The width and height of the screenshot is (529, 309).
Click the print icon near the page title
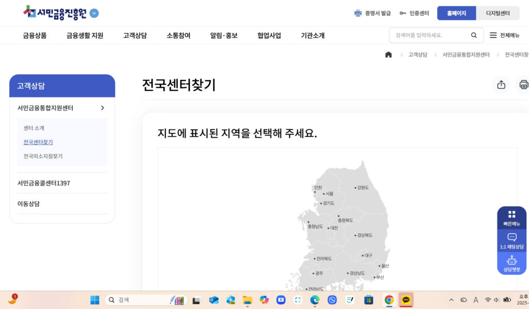point(523,85)
